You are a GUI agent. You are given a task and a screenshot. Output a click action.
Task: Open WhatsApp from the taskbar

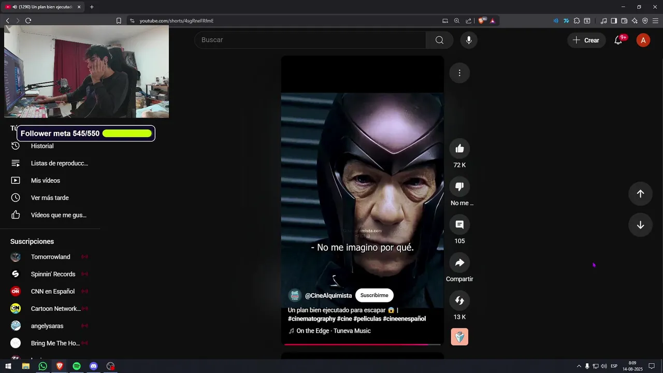point(42,366)
